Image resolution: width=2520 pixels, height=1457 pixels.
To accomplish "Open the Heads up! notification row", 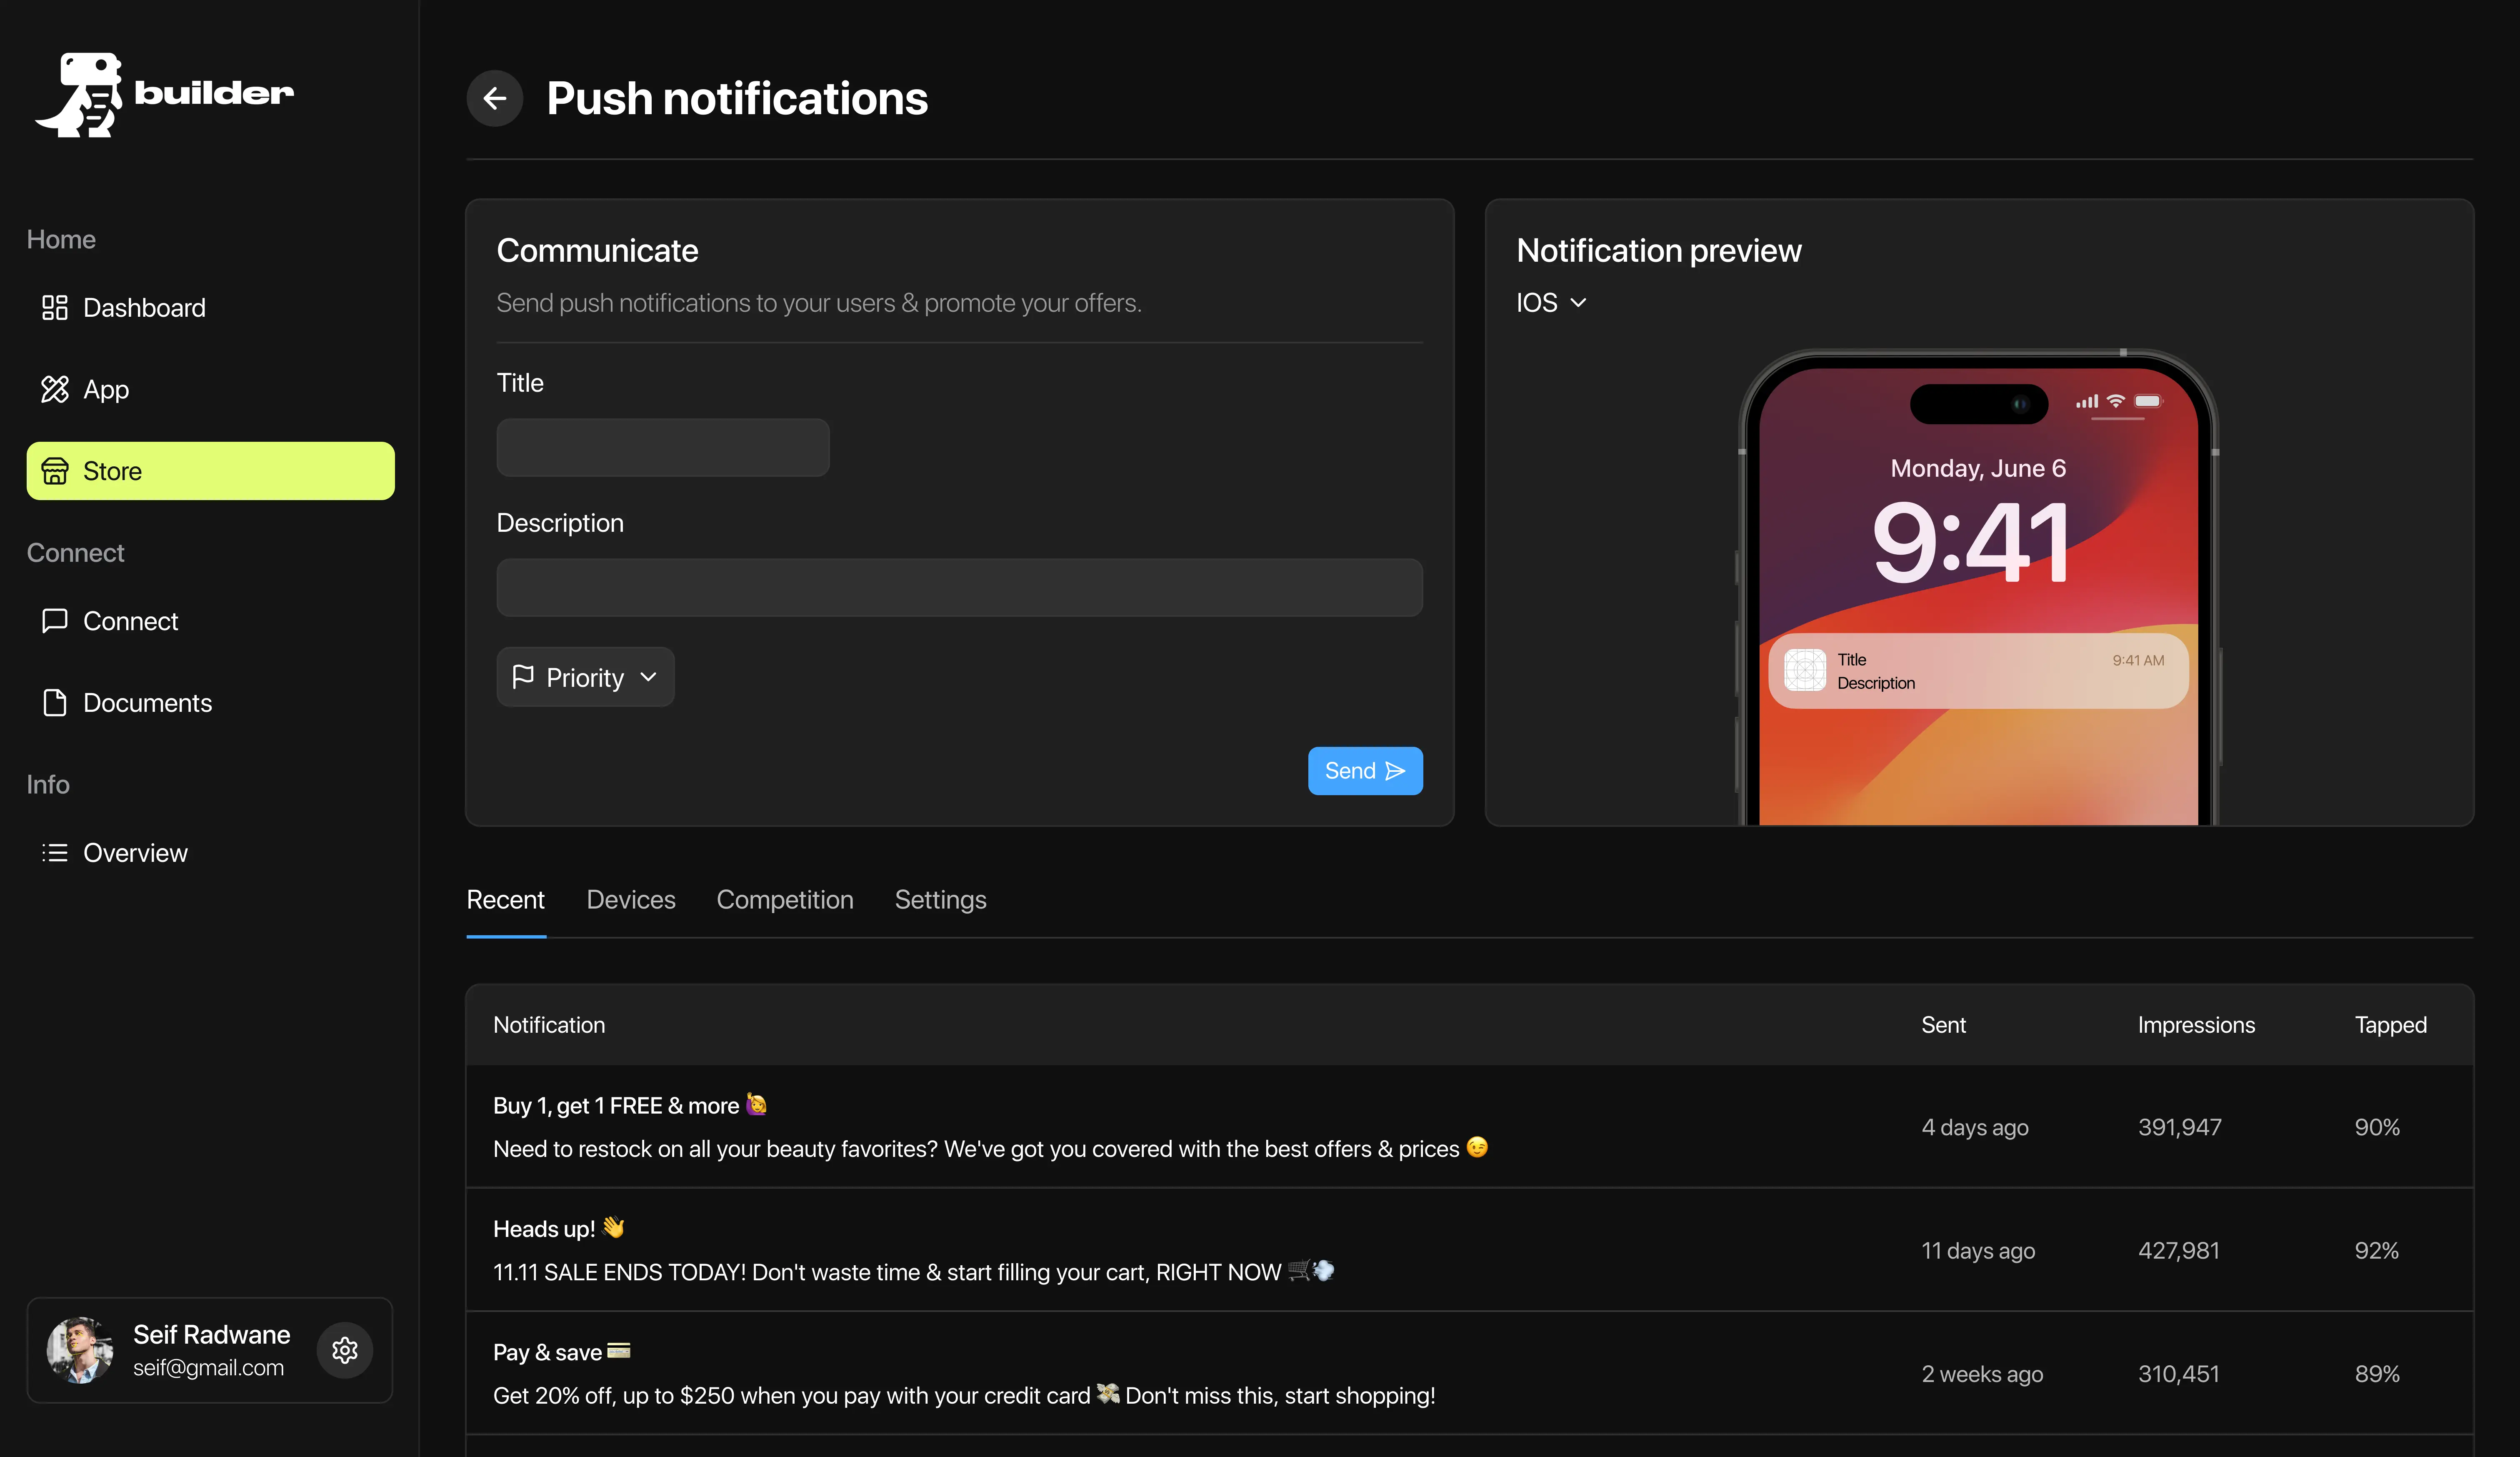I will coord(1469,1250).
